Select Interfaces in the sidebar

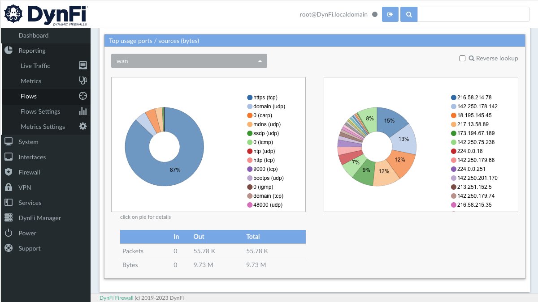32,157
